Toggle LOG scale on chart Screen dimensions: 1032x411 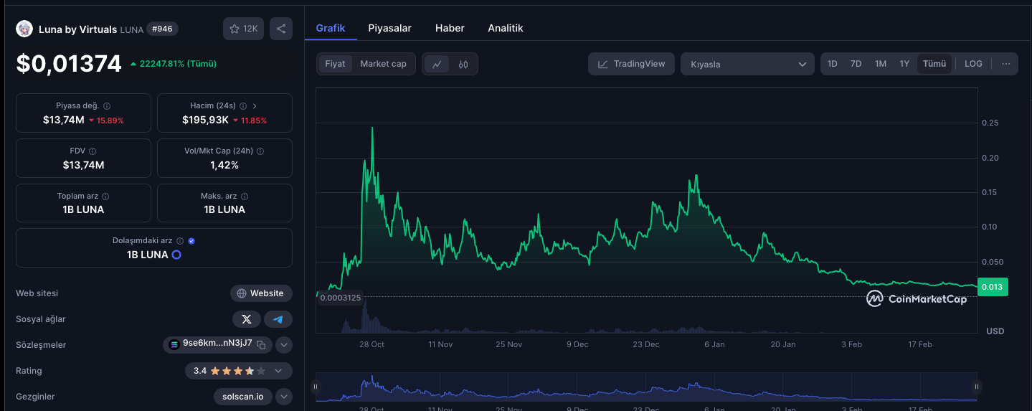(x=973, y=64)
